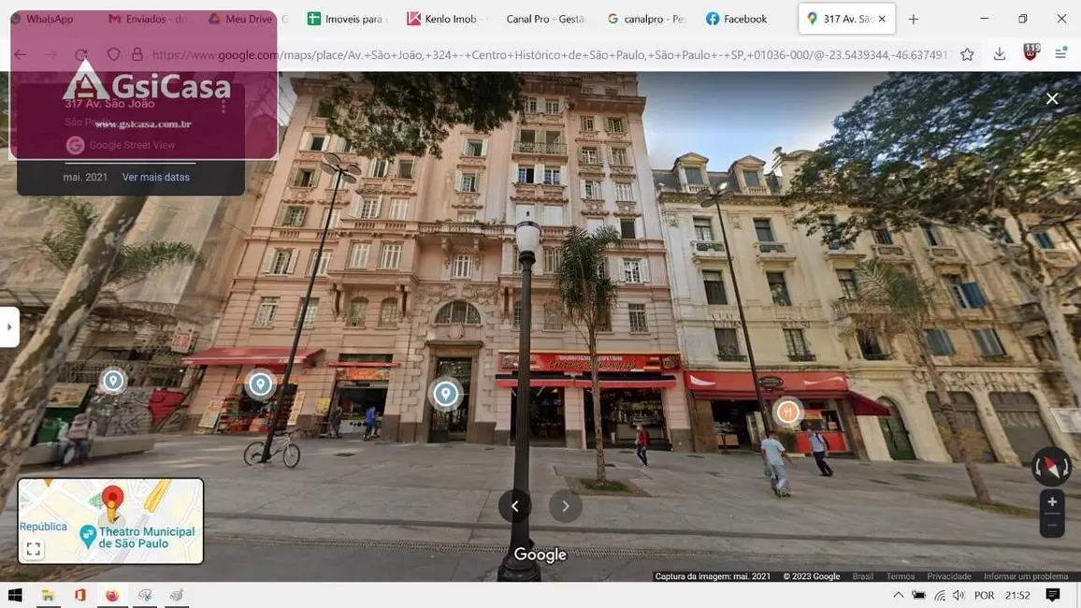Screen dimensions: 1081x608
Task: Open the 21:52 clock calendar
Action: pyautogui.click(x=1016, y=595)
